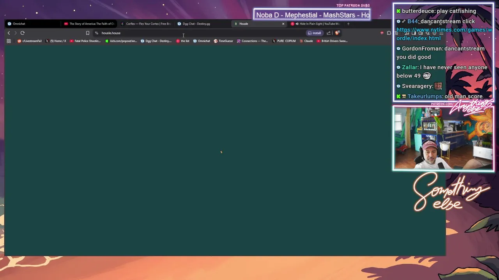Click the red extension icon at toolbar right
This screenshot has width=499, height=280.
tap(382, 33)
